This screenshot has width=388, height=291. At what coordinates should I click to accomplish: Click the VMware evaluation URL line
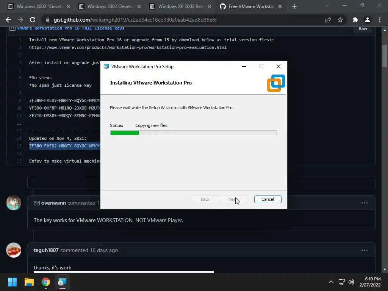pyautogui.click(x=128, y=47)
